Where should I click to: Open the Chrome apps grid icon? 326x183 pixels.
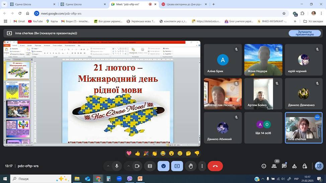pos(5,21)
